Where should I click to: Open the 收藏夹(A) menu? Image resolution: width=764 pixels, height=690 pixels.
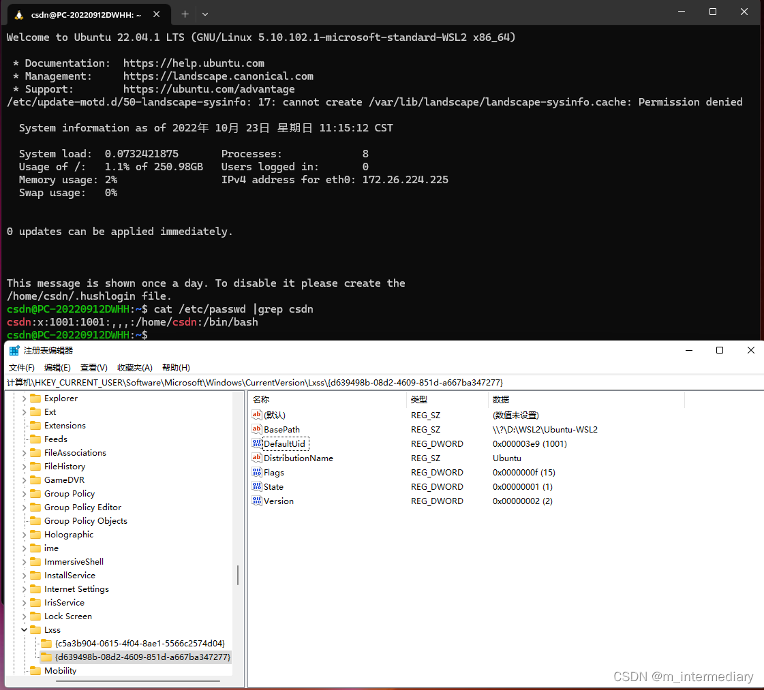click(x=134, y=367)
